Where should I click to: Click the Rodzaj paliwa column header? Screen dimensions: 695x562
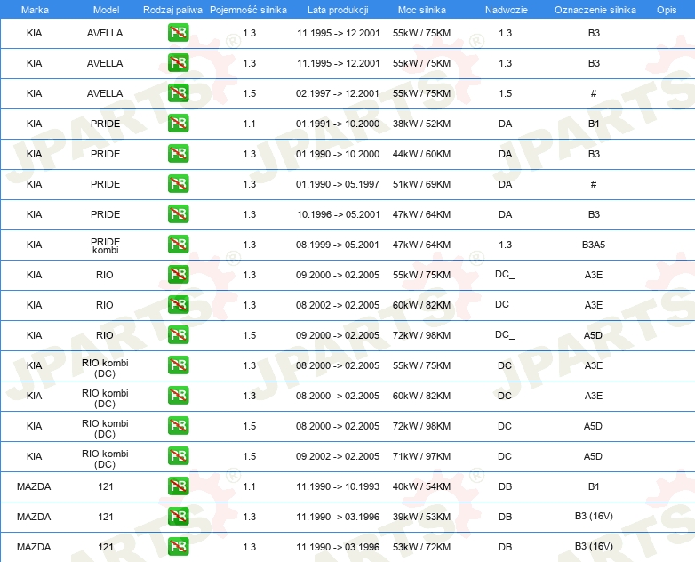[172, 10]
